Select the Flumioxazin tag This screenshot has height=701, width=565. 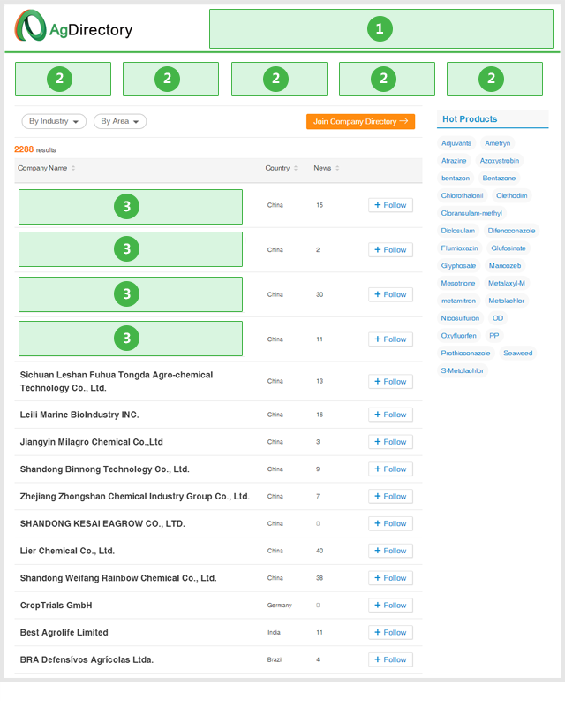click(460, 248)
